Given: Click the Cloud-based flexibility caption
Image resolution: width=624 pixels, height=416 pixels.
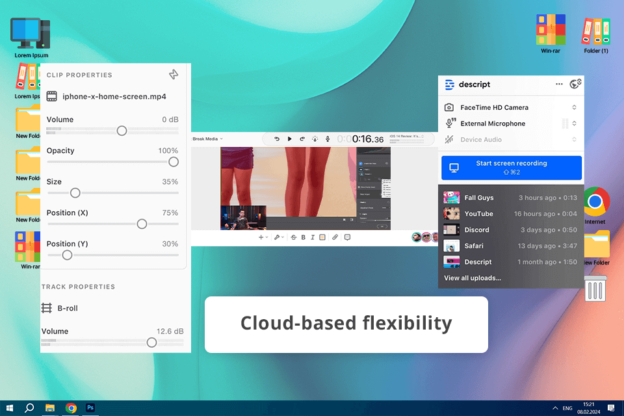Looking at the screenshot, I should [346, 324].
